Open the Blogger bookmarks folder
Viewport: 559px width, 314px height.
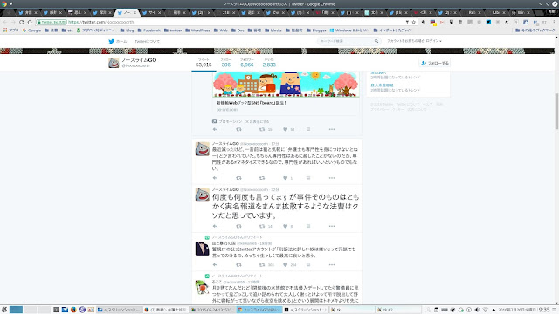(316, 31)
